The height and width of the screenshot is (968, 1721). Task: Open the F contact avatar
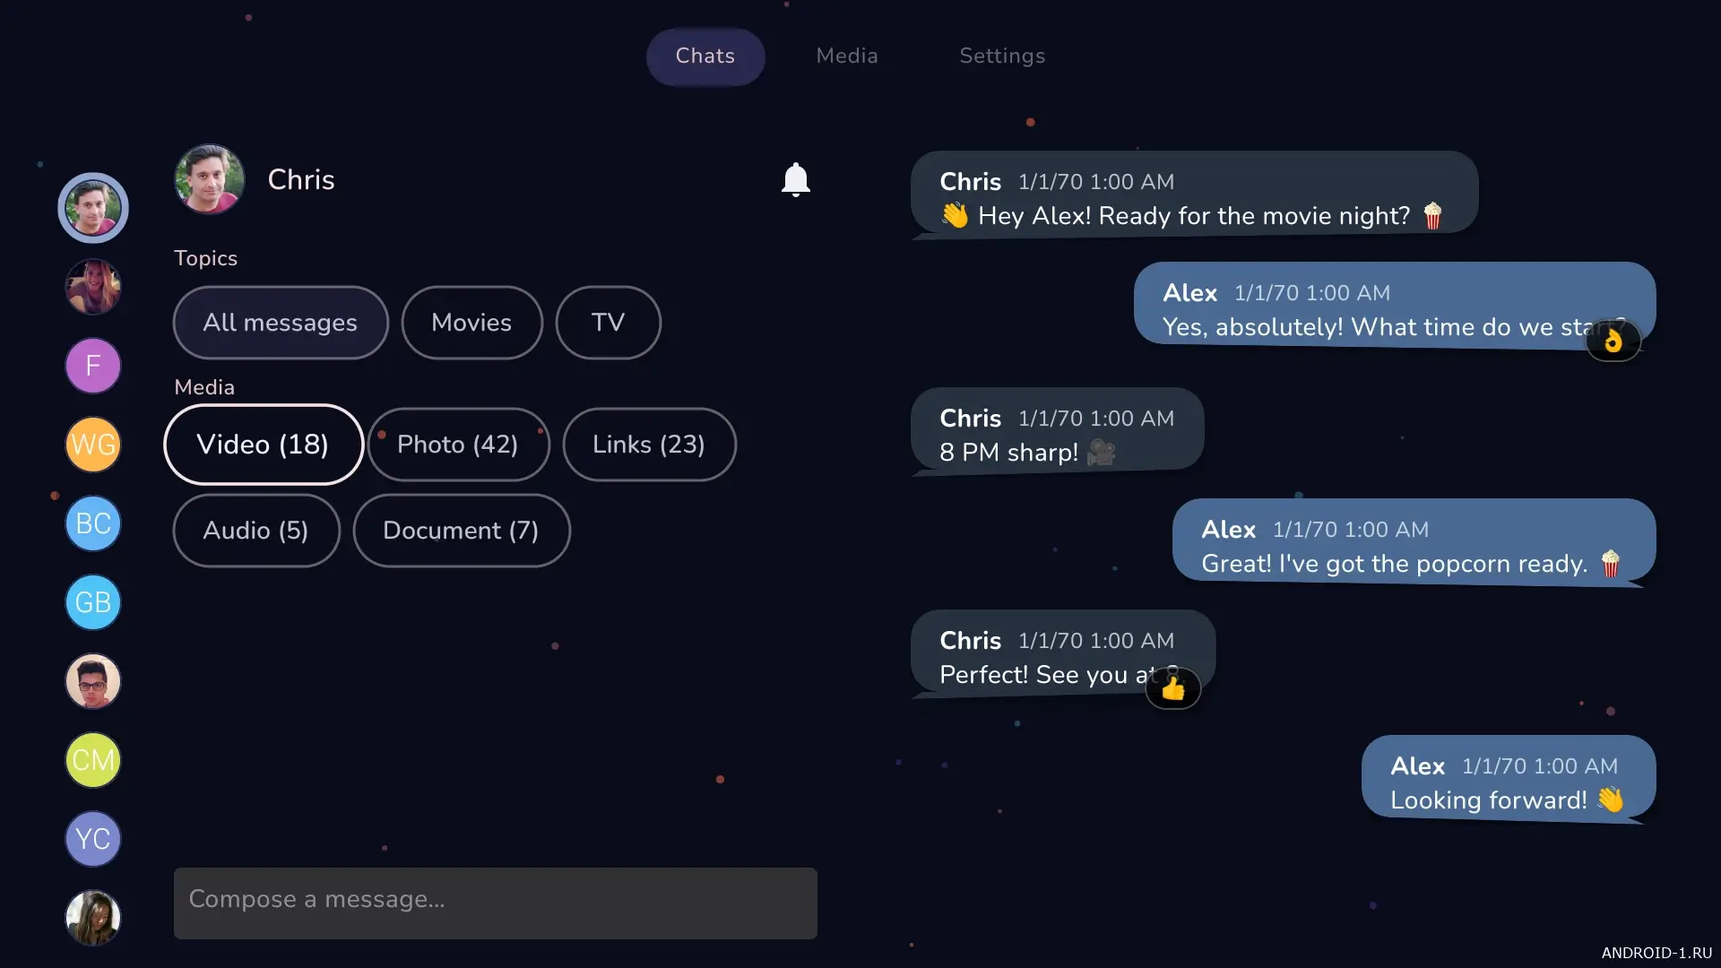click(93, 366)
